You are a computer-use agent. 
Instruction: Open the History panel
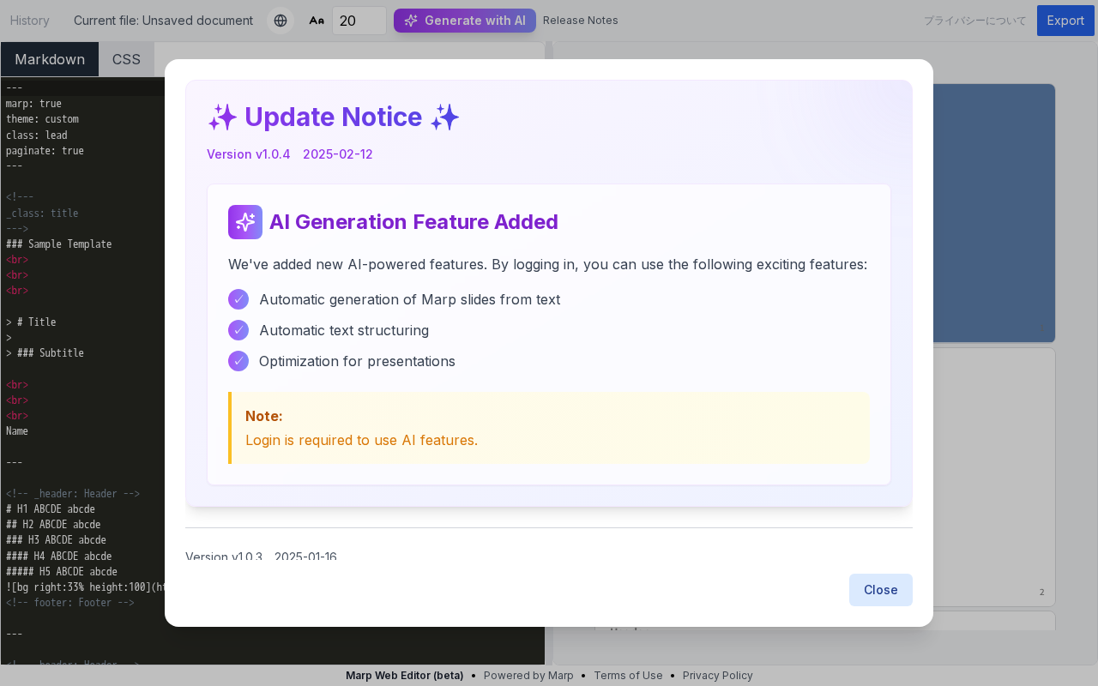(x=30, y=21)
